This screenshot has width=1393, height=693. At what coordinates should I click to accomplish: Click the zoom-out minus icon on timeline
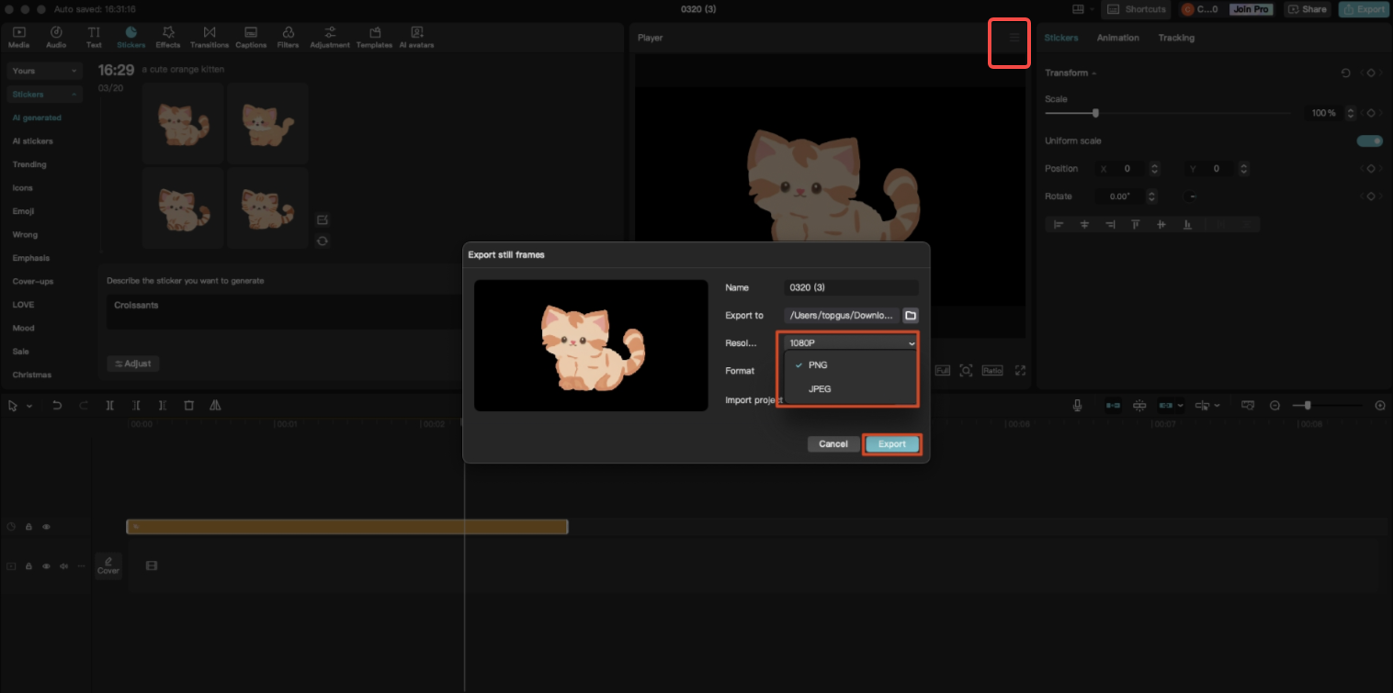[x=1274, y=405]
